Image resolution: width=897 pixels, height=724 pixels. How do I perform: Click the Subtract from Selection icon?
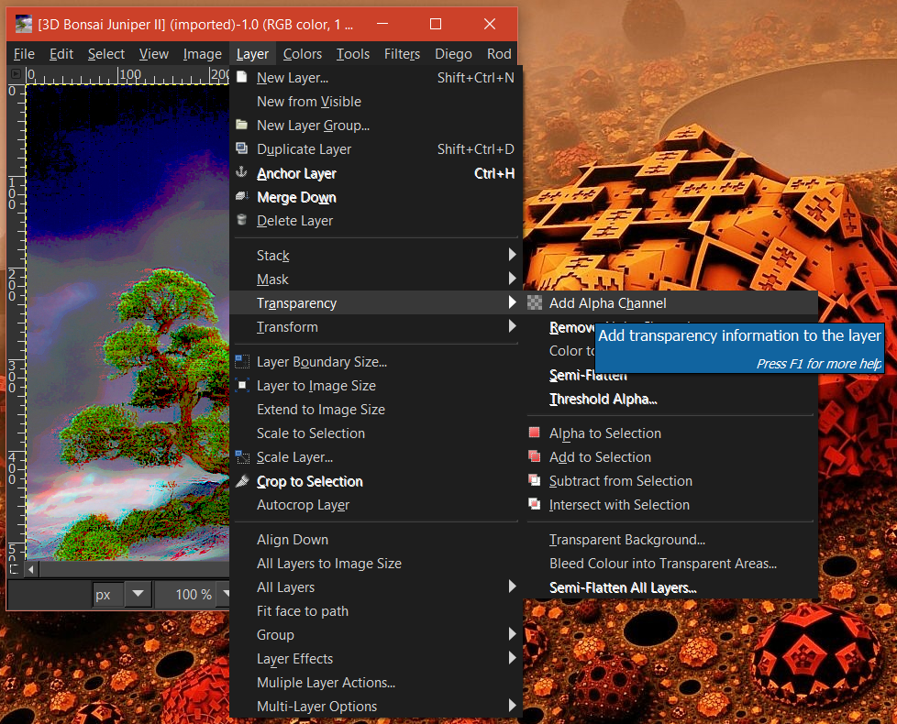(535, 480)
